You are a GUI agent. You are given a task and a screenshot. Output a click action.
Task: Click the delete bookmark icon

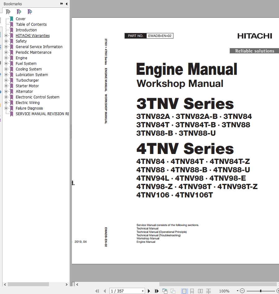tap(8, 12)
